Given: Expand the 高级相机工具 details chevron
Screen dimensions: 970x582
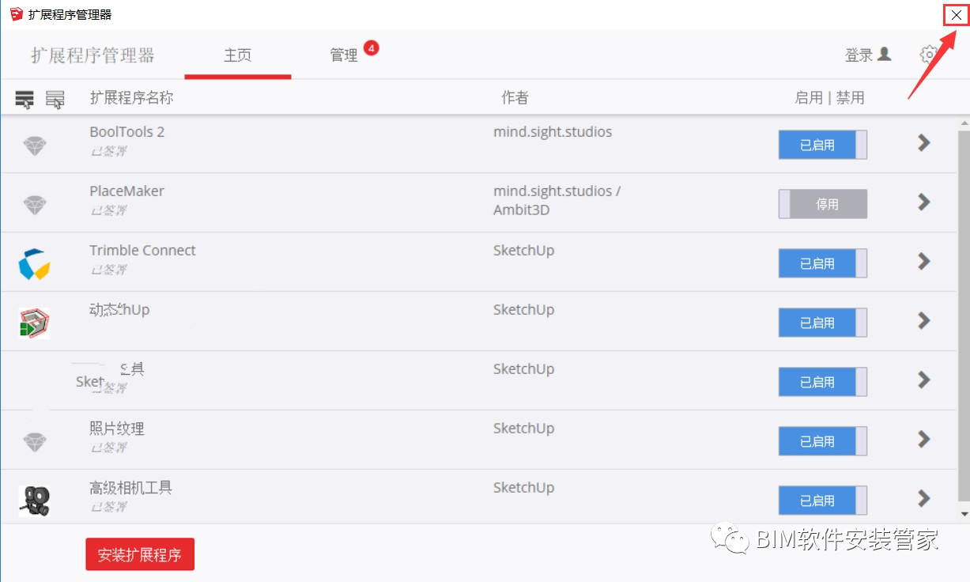Looking at the screenshot, I should click(923, 498).
